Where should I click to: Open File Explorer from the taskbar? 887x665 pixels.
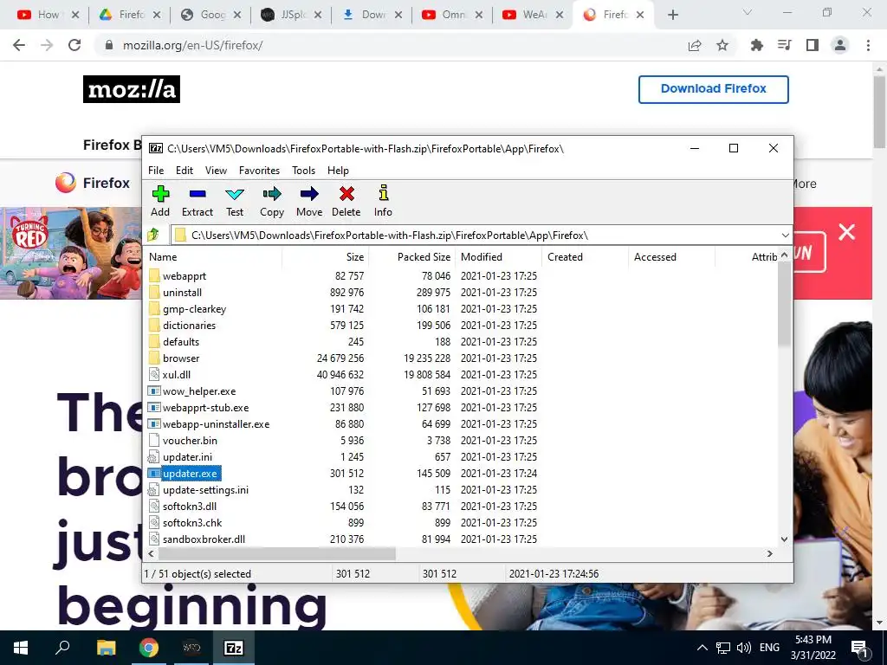(106, 648)
